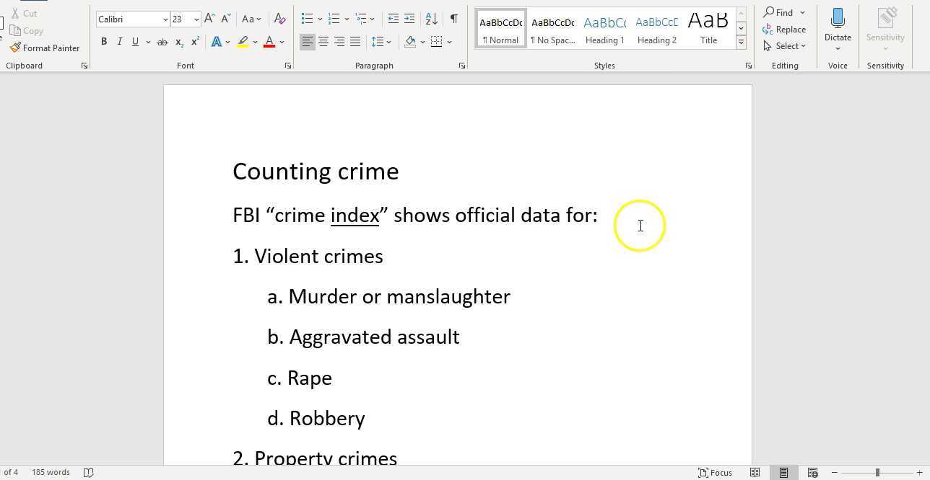
Task: Show paragraph marks
Action: click(x=453, y=19)
